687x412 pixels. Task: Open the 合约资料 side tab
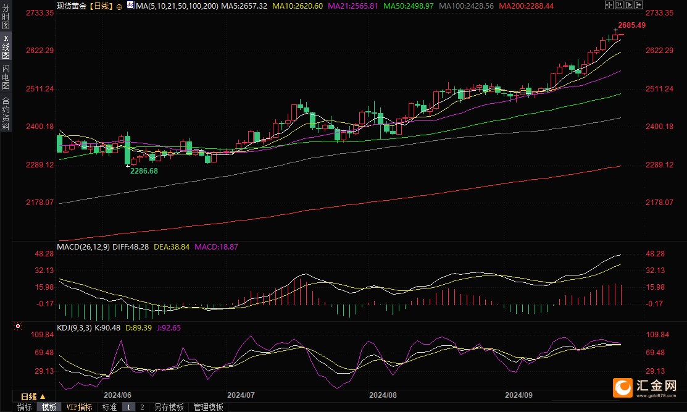tap(6, 114)
